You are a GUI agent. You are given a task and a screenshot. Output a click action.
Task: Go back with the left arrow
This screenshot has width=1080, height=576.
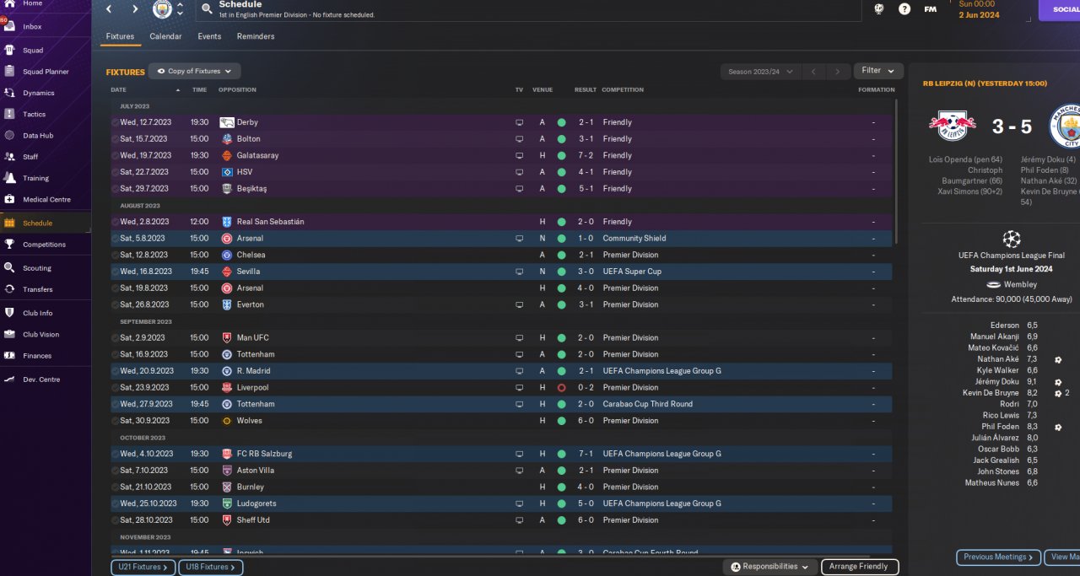109,9
